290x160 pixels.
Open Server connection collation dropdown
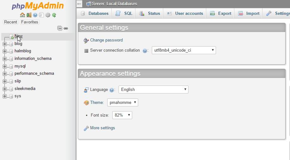[184, 50]
